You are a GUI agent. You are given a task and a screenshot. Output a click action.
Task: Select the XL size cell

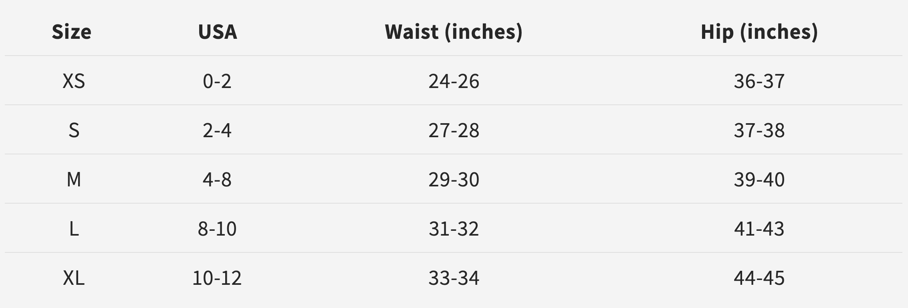[74, 278]
